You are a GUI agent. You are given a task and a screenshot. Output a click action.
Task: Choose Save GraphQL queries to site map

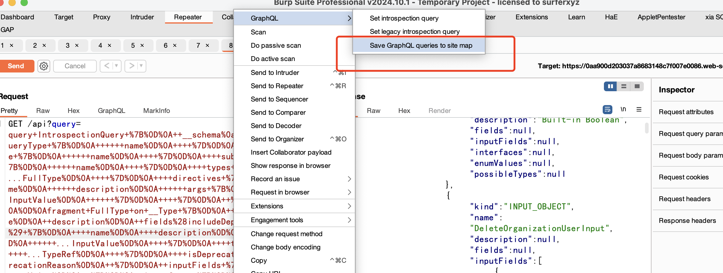point(421,45)
